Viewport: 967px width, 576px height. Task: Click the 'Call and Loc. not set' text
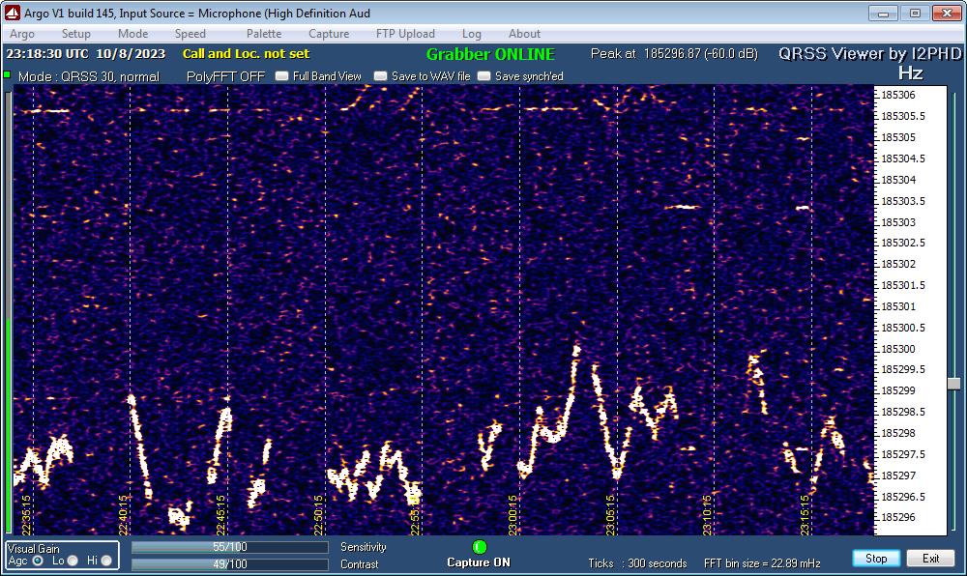246,53
